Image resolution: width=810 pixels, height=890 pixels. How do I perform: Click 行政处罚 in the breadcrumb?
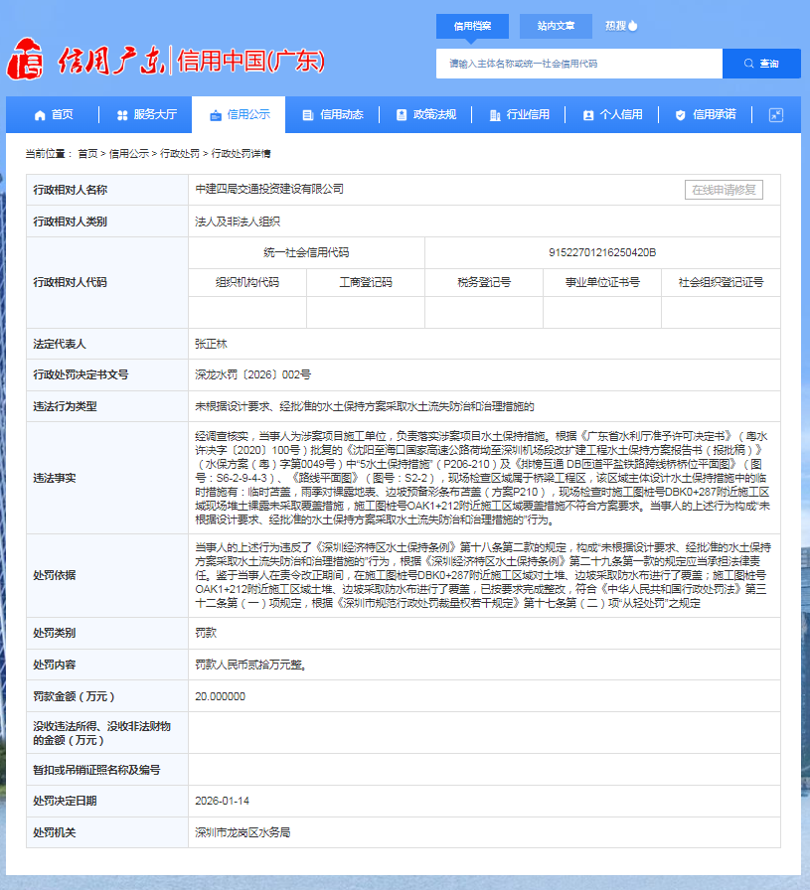click(x=181, y=154)
